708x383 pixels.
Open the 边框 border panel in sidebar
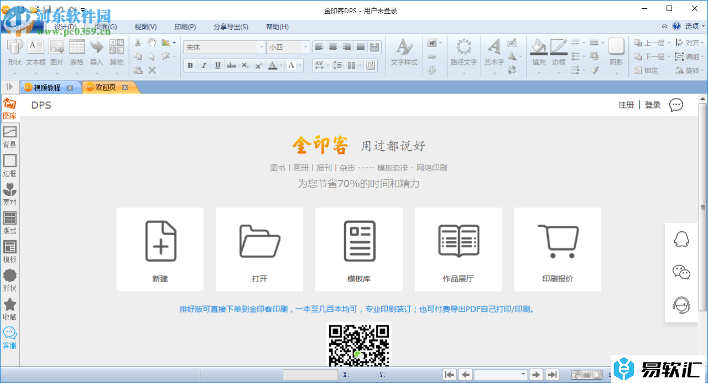click(x=9, y=166)
